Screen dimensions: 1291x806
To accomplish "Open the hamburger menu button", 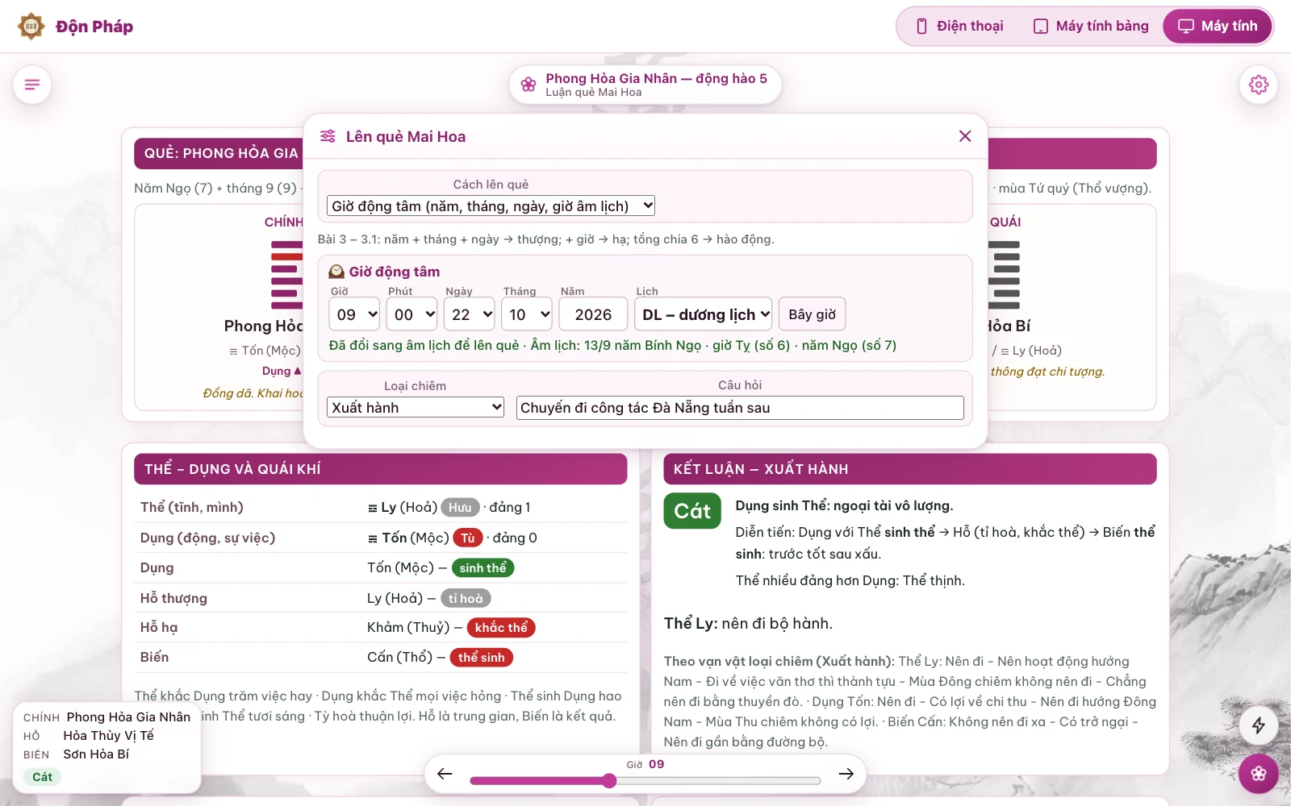I will 32,85.
